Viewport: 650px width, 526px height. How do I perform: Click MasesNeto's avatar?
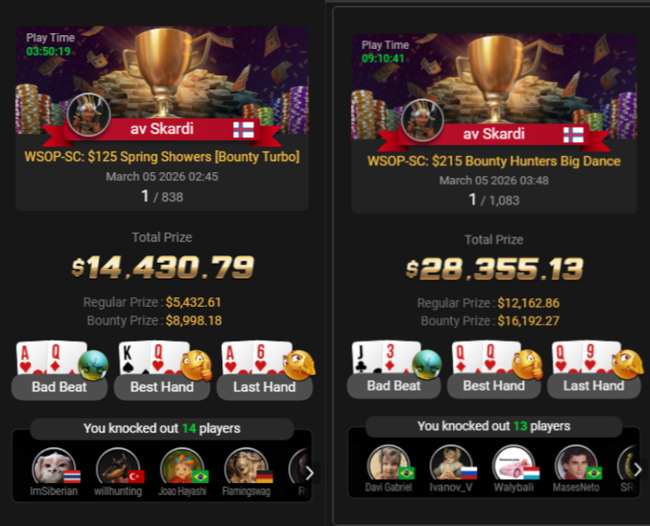pos(576,463)
